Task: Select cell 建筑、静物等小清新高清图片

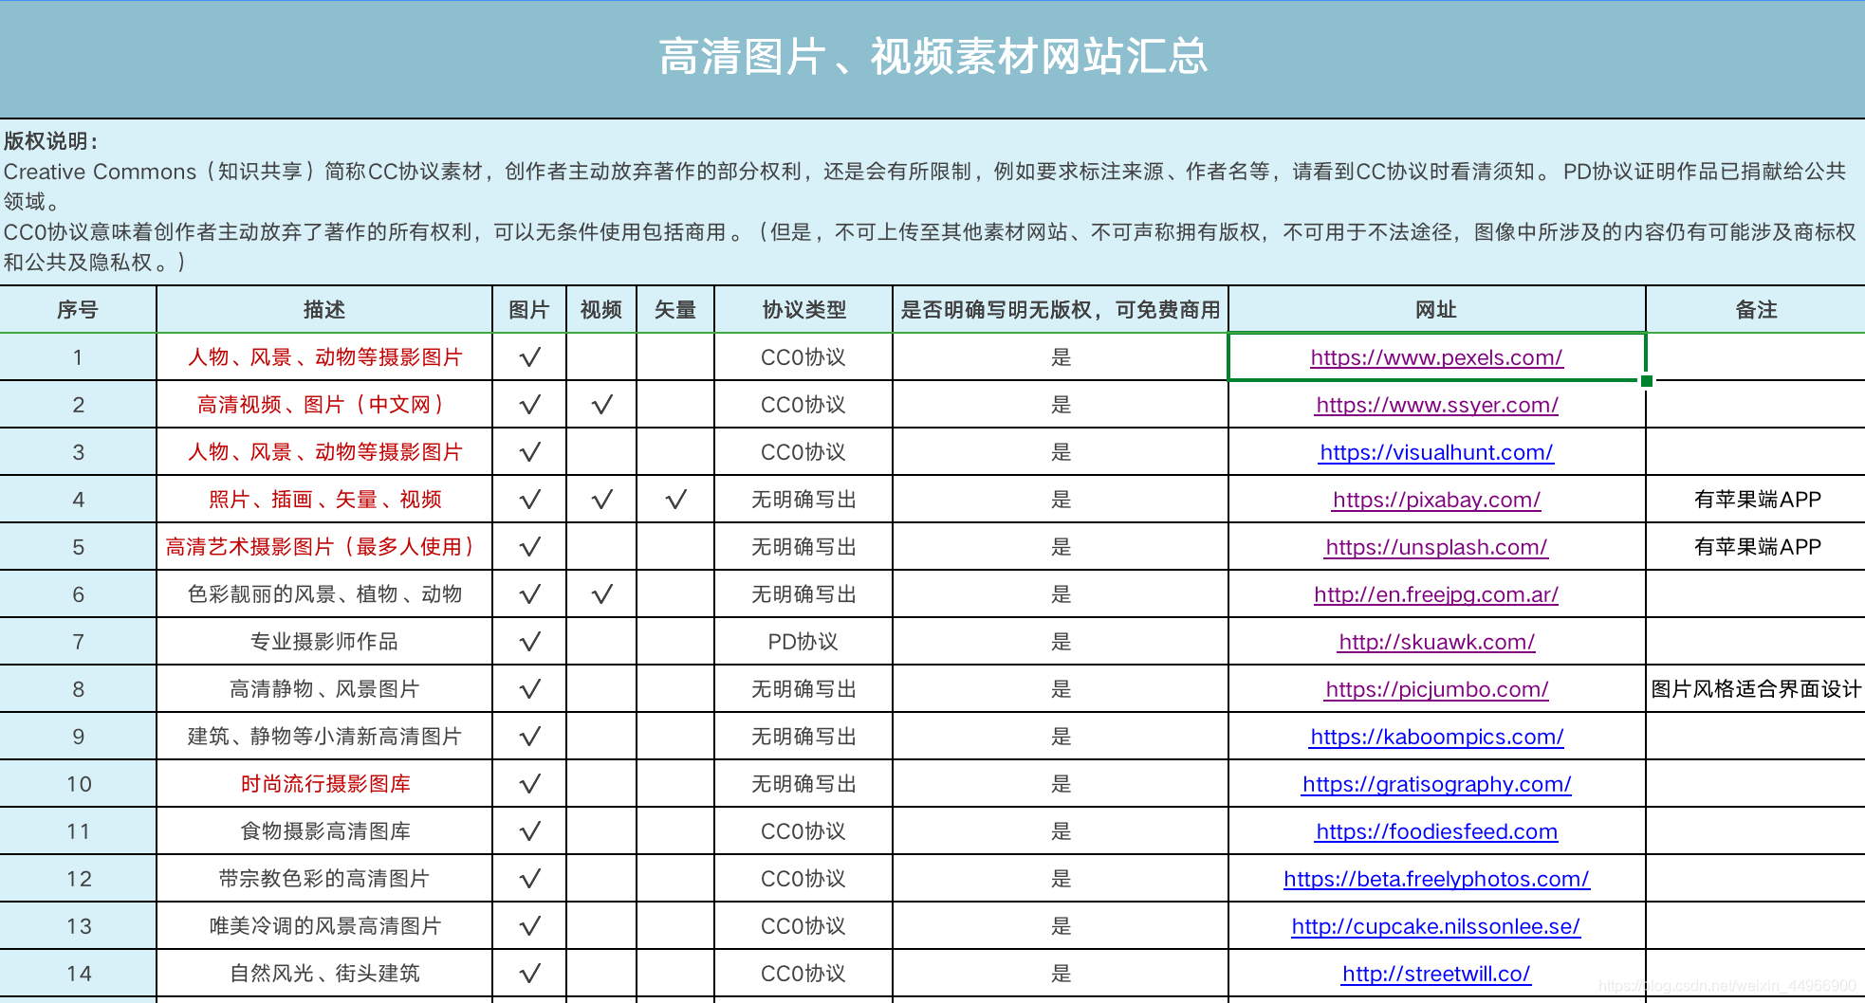Action: 324,737
